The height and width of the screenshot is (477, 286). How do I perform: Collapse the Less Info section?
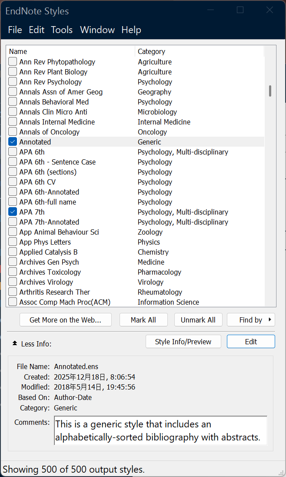click(x=32, y=344)
